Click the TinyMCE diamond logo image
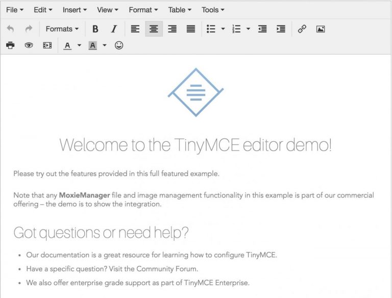 (196, 92)
